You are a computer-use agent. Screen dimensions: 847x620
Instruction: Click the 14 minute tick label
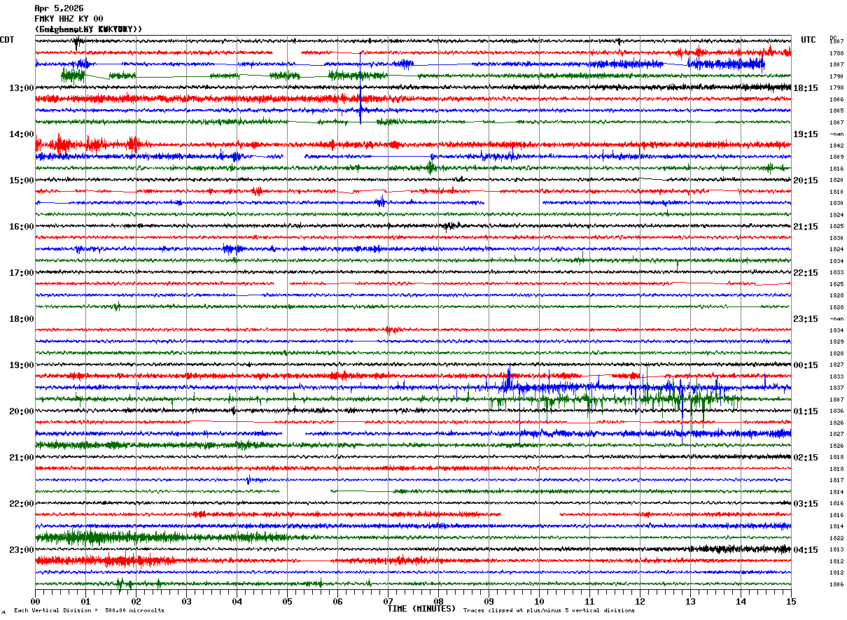[741, 601]
